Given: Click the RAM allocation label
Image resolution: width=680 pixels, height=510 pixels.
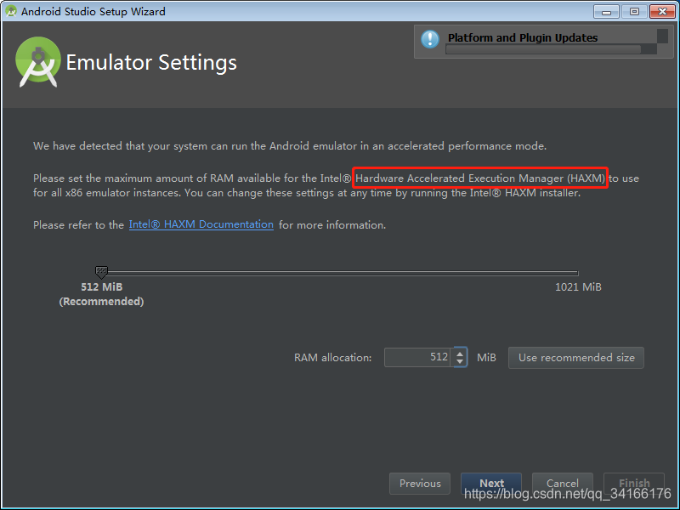Looking at the screenshot, I should [x=332, y=358].
